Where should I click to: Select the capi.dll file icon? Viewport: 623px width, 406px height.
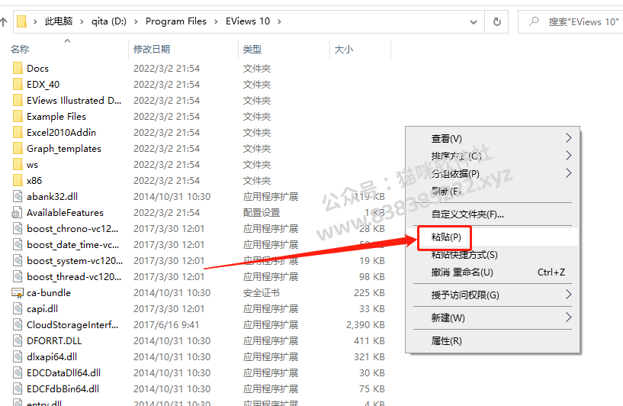point(18,308)
